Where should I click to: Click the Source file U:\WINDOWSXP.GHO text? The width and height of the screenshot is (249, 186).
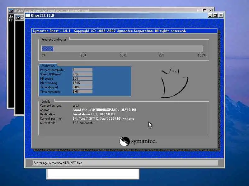104,110
